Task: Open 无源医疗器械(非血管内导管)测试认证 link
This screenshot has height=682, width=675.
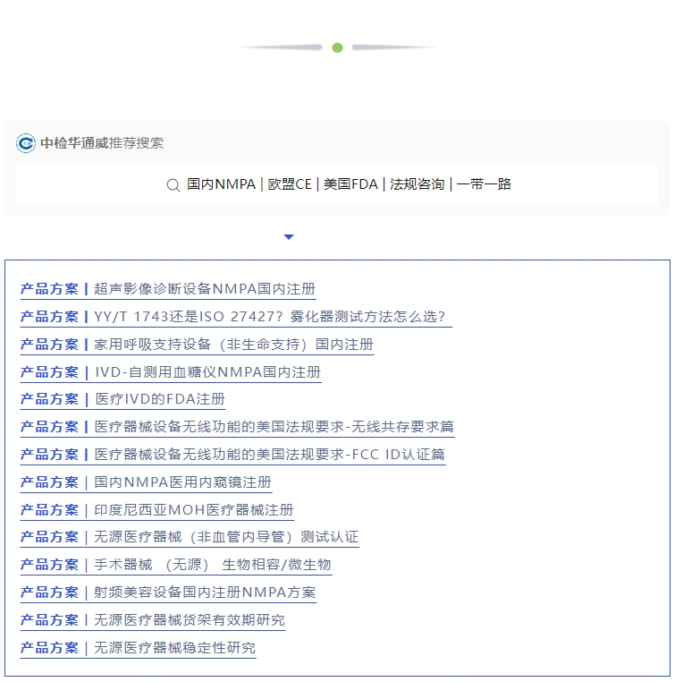Action: click(x=226, y=537)
